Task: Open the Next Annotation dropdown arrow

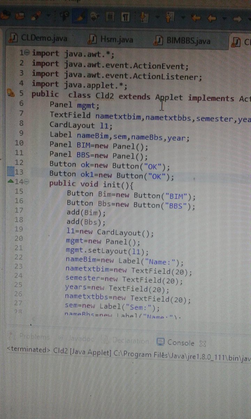Action: (x=157, y=17)
